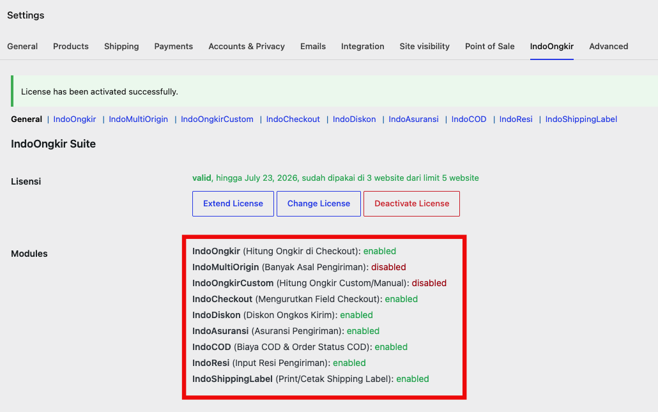This screenshot has height=412, width=658.
Task: Click the Change License button
Action: click(x=319, y=204)
